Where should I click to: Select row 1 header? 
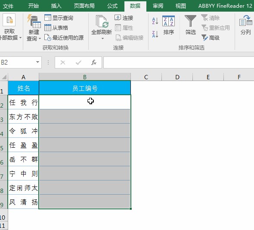(4, 88)
